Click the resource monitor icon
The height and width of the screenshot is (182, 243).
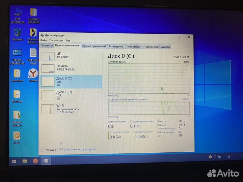coord(61,149)
